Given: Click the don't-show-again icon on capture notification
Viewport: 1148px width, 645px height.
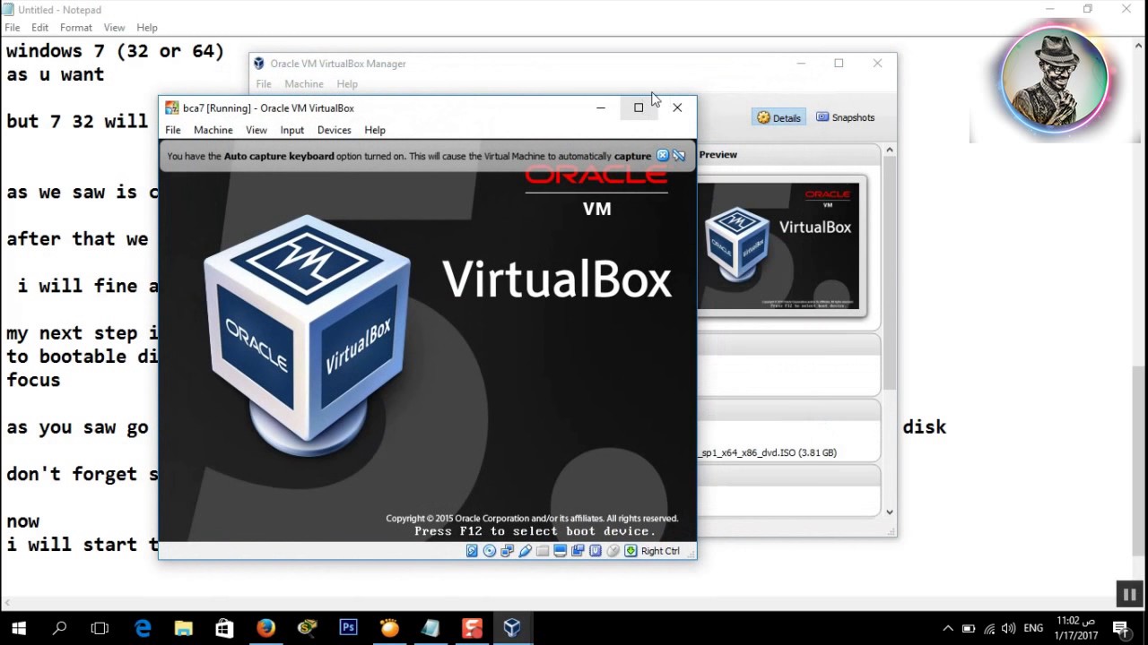Looking at the screenshot, I should pos(679,156).
